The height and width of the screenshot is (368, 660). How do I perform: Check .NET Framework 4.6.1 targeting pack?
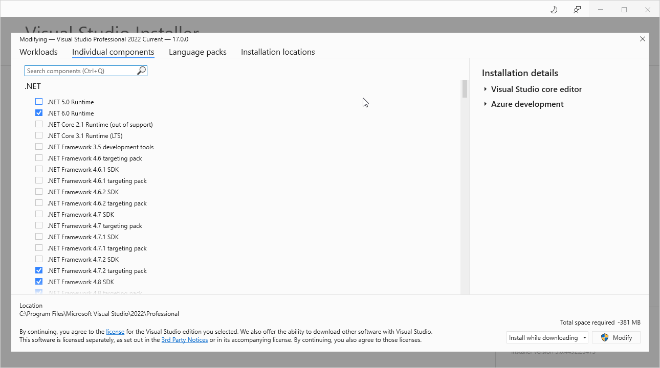(x=39, y=180)
